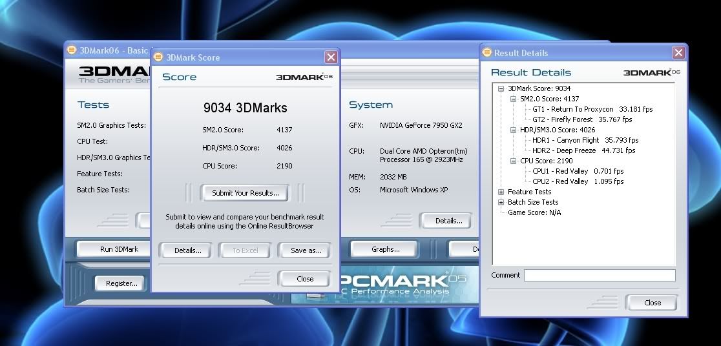The height and width of the screenshot is (346, 721).
Task: Click Submit Your Results button
Action: tap(245, 193)
